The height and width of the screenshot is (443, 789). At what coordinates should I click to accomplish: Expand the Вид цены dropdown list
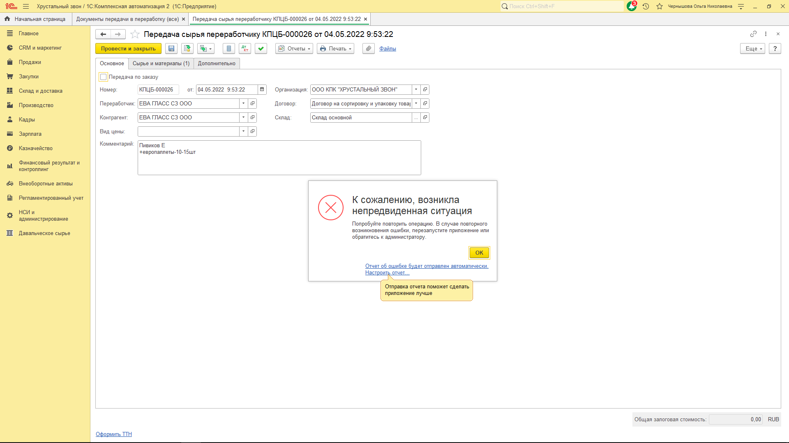[x=243, y=131]
